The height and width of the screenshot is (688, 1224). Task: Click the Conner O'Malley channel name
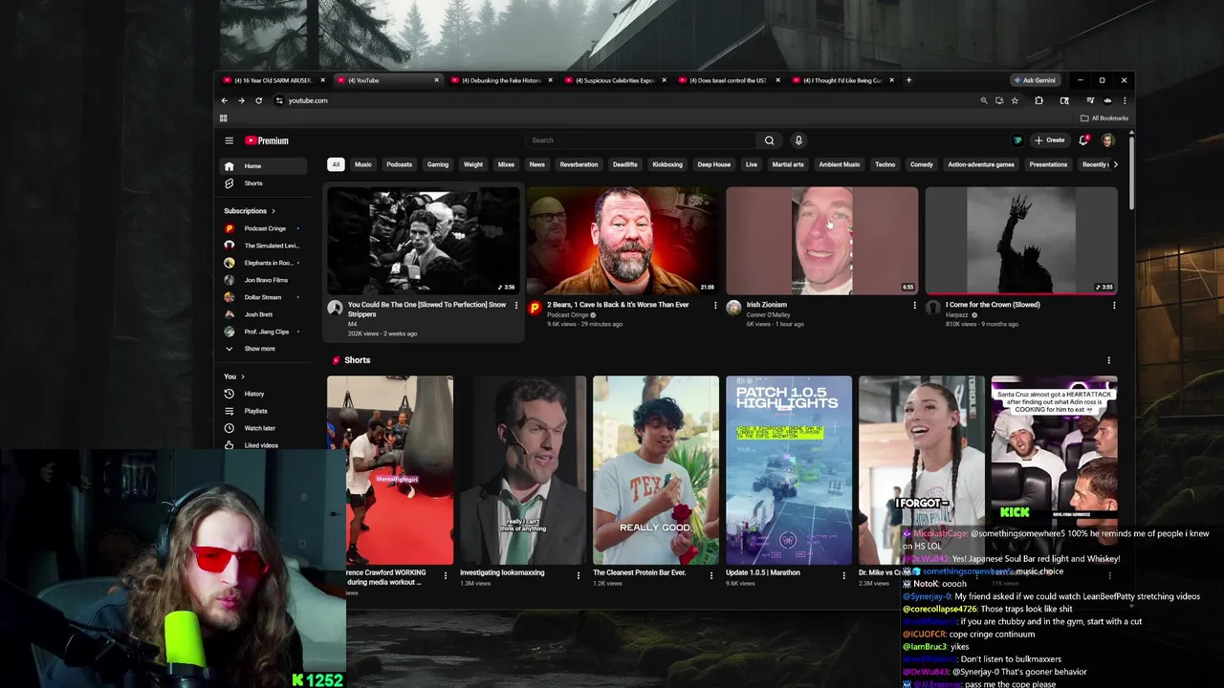767,314
